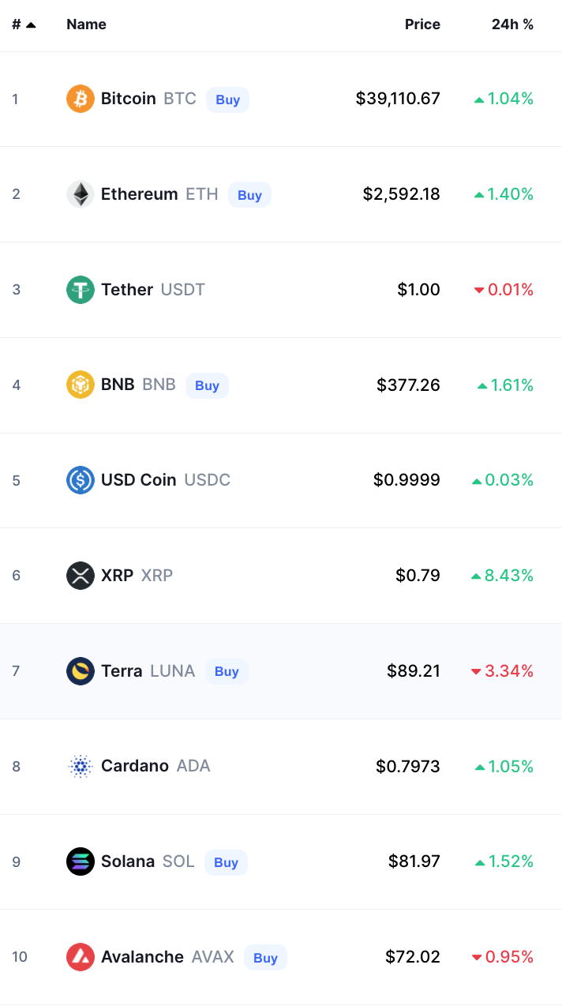Screen dimensions: 562x1006
Task: Click the Ethereum diamond logo icon
Action: click(81, 194)
